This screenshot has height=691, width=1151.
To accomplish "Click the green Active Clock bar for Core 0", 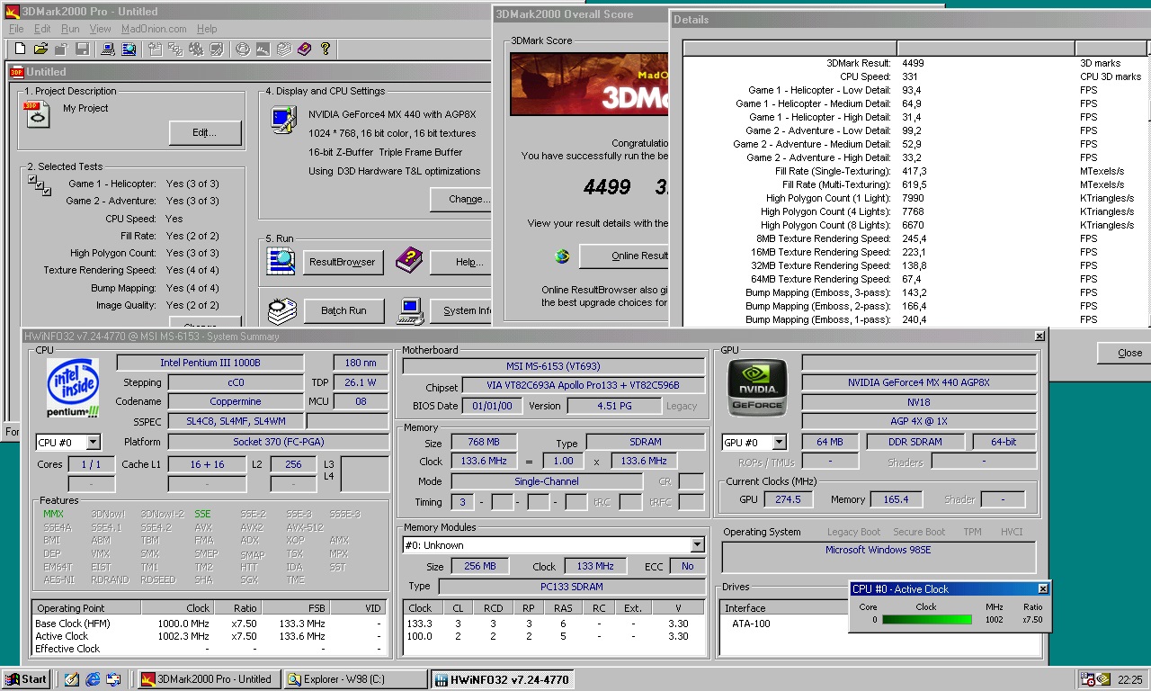I will 926,620.
